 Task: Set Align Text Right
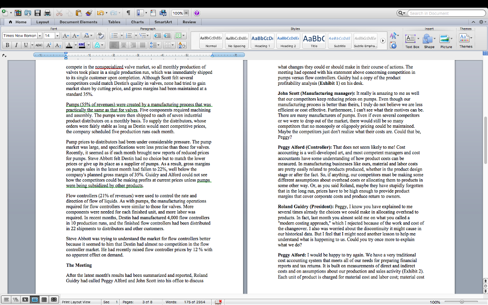pos(133,45)
